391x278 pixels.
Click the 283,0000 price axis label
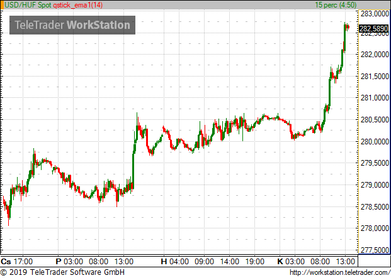point(375,14)
